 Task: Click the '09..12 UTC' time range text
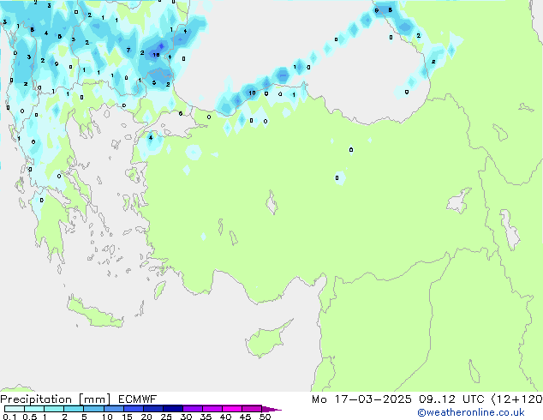451,399
